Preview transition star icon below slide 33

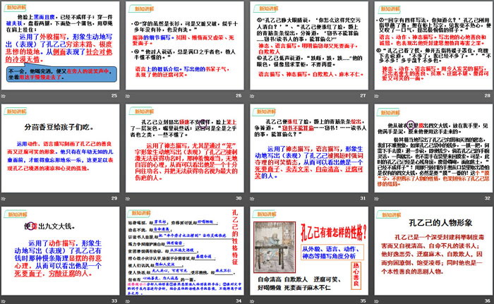(4, 301)
